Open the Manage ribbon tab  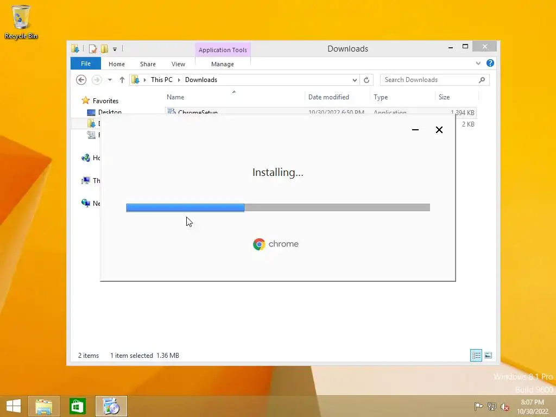pyautogui.click(x=222, y=64)
